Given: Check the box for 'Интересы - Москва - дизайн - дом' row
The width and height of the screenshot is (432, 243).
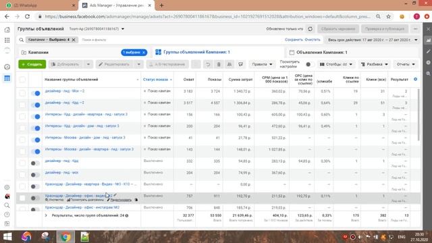Looking at the screenshot, I should point(22,140).
